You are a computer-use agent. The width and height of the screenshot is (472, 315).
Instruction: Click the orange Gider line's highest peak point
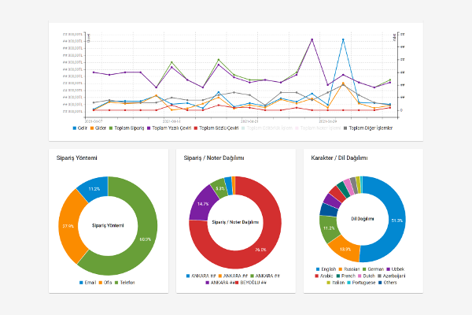[x=343, y=83]
